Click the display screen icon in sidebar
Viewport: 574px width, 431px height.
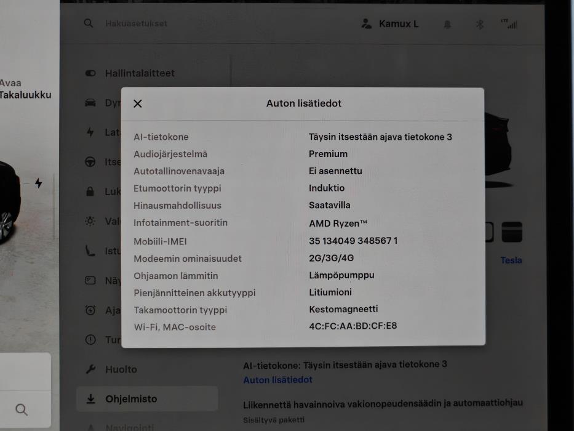[x=90, y=280]
